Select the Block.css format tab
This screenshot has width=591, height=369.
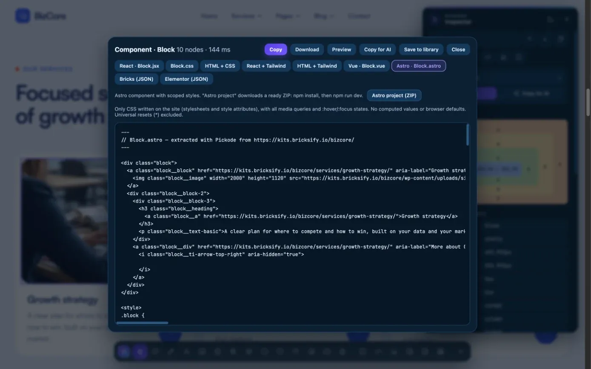(x=182, y=66)
